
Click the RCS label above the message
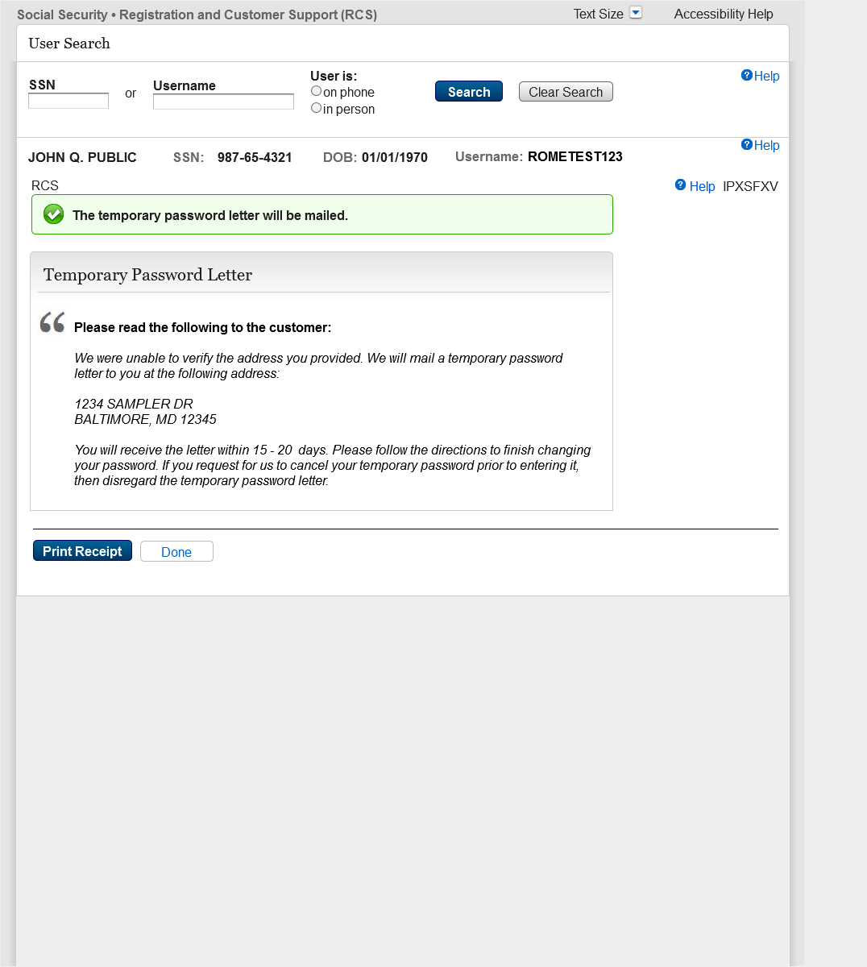[x=45, y=185]
